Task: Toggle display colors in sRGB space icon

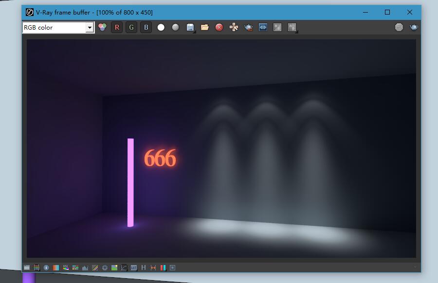Action: (x=124, y=267)
